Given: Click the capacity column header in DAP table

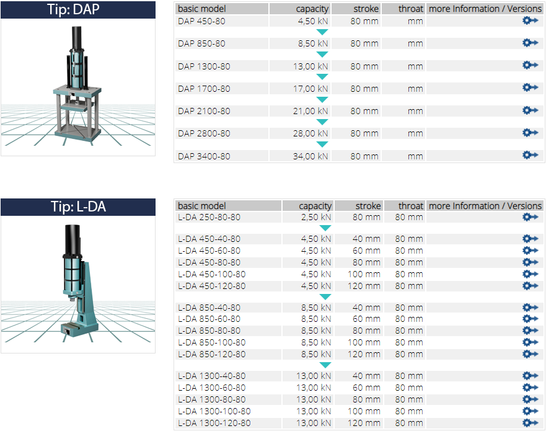Looking at the screenshot, I should point(300,9).
